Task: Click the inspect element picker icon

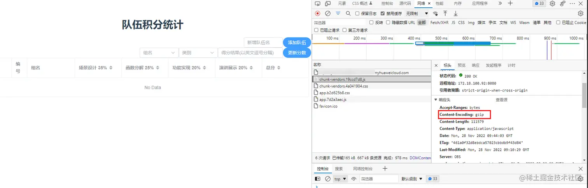Action: click(x=317, y=3)
